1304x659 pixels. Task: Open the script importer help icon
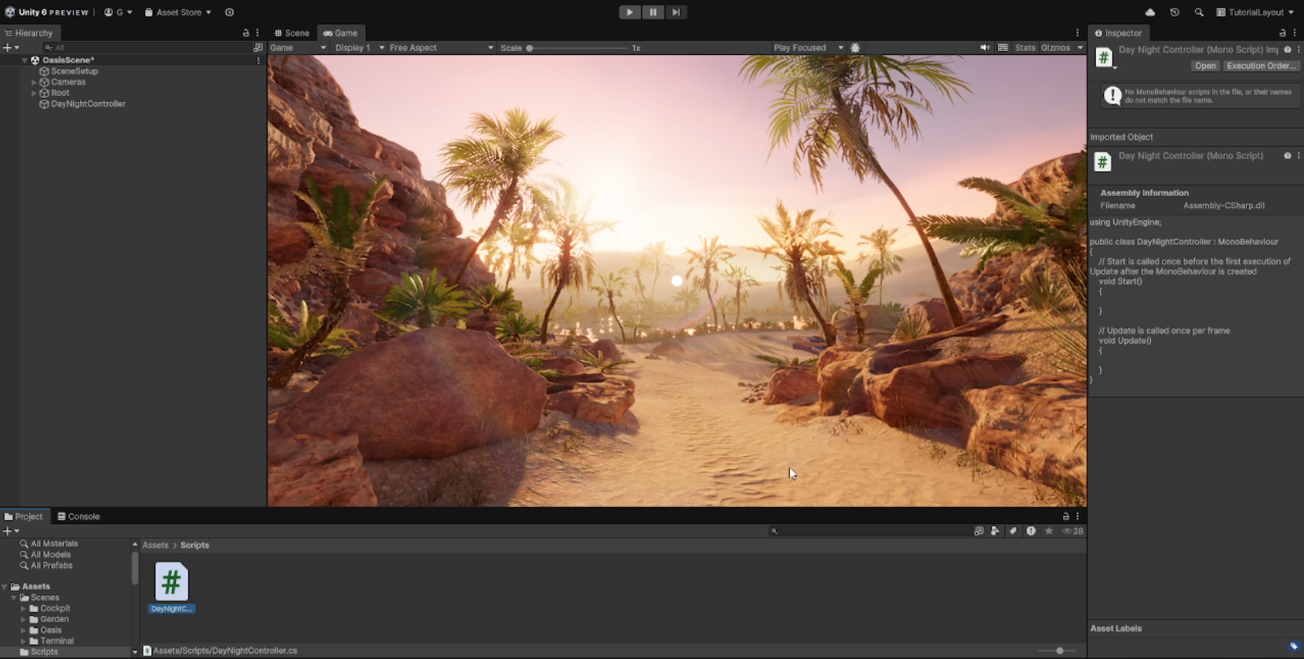point(1288,49)
